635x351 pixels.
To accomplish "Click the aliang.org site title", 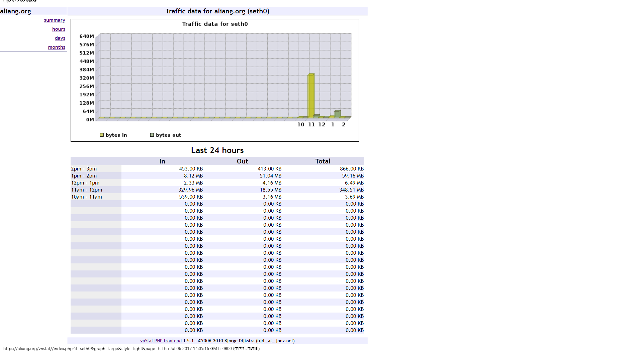I will click(x=16, y=11).
